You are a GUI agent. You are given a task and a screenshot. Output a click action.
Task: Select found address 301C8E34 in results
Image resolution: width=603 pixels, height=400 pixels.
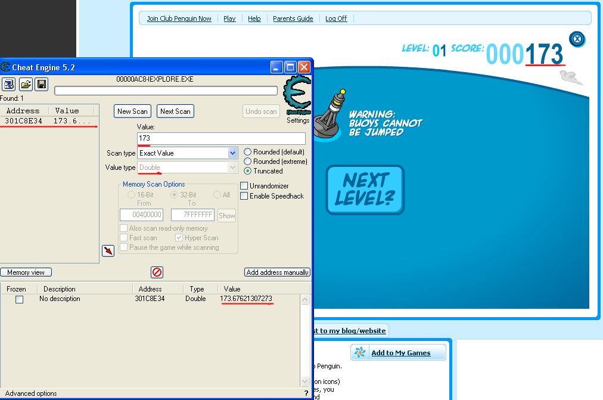tap(48, 121)
